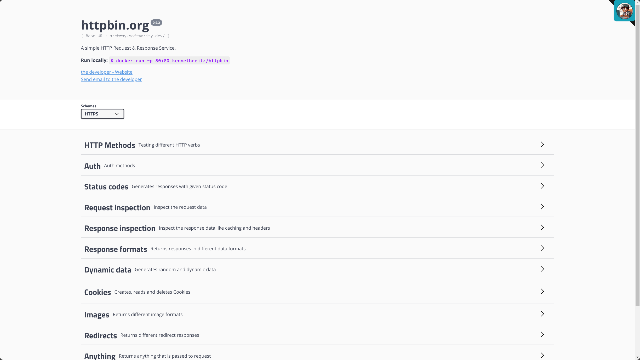Click the Status codes heading
Screen dimensions: 640x360
coord(106,187)
